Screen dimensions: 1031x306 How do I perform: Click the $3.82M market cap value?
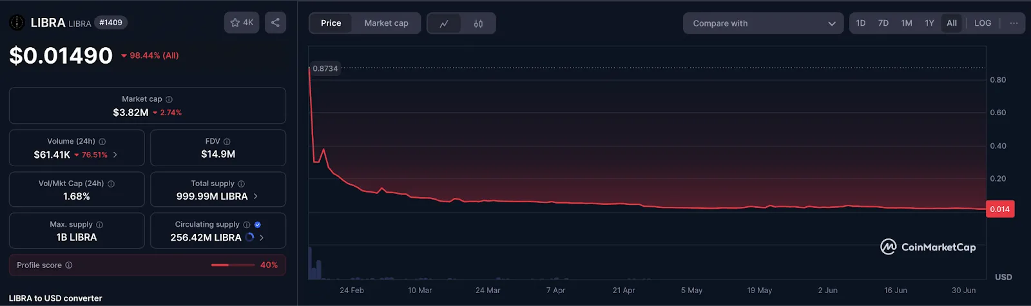(131, 112)
